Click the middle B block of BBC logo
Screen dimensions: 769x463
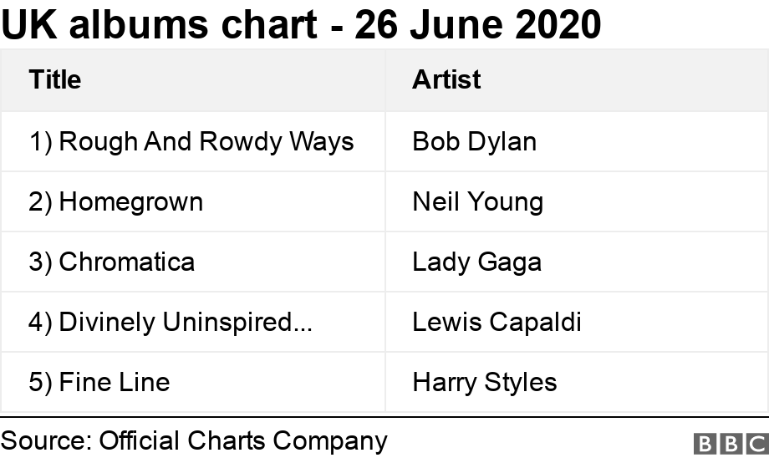pyautogui.click(x=730, y=444)
